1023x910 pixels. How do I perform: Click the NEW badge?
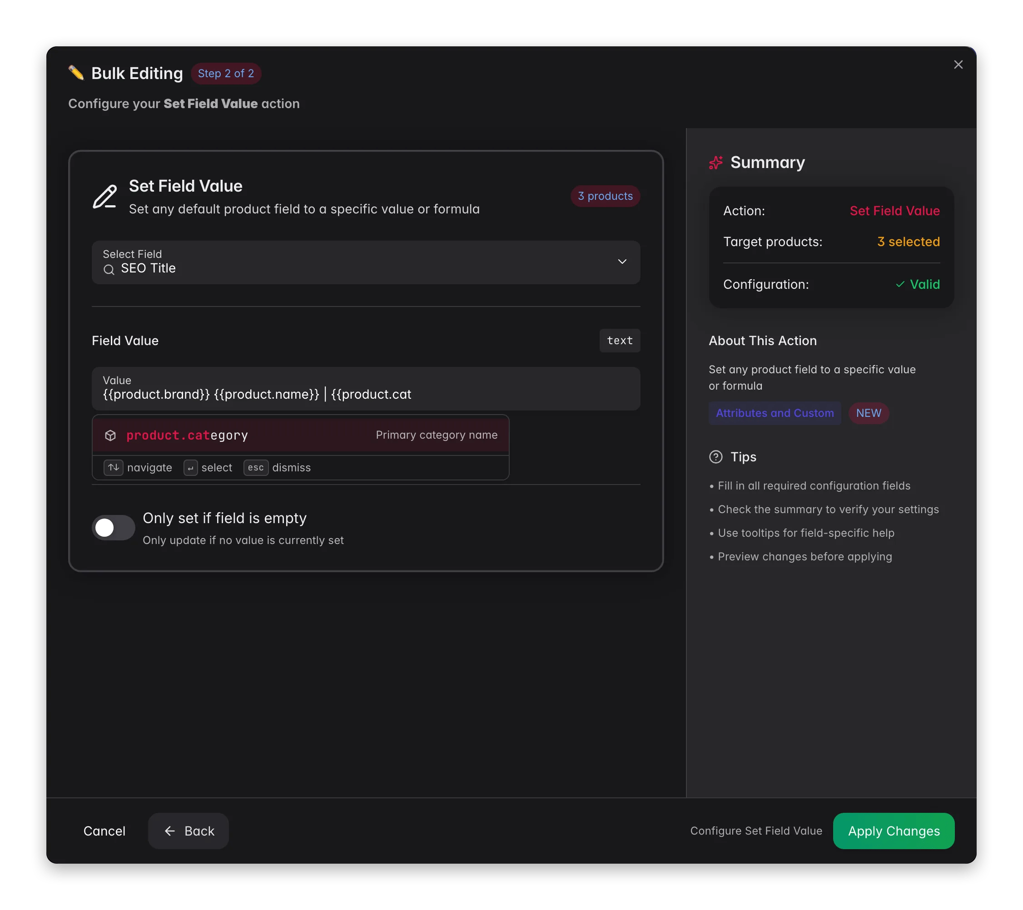(x=869, y=413)
